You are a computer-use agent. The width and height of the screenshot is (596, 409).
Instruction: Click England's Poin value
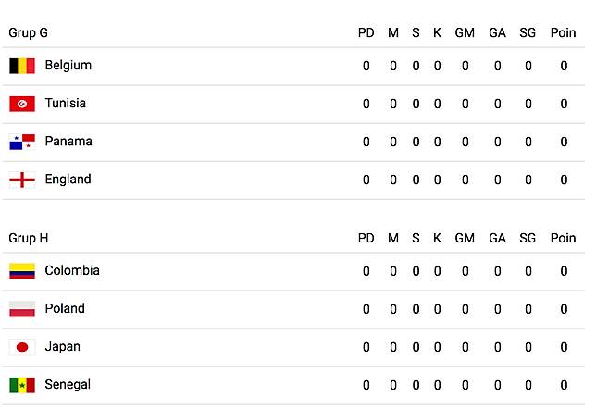point(564,180)
